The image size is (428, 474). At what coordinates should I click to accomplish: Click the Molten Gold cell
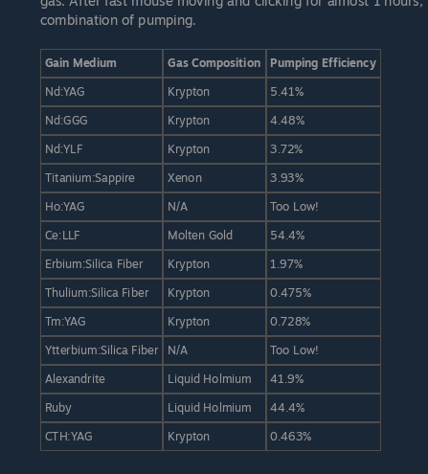[x=214, y=236]
